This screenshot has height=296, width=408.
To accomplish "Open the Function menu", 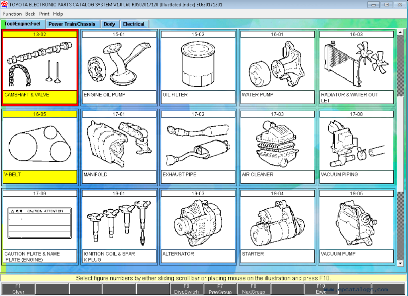I will (12, 14).
